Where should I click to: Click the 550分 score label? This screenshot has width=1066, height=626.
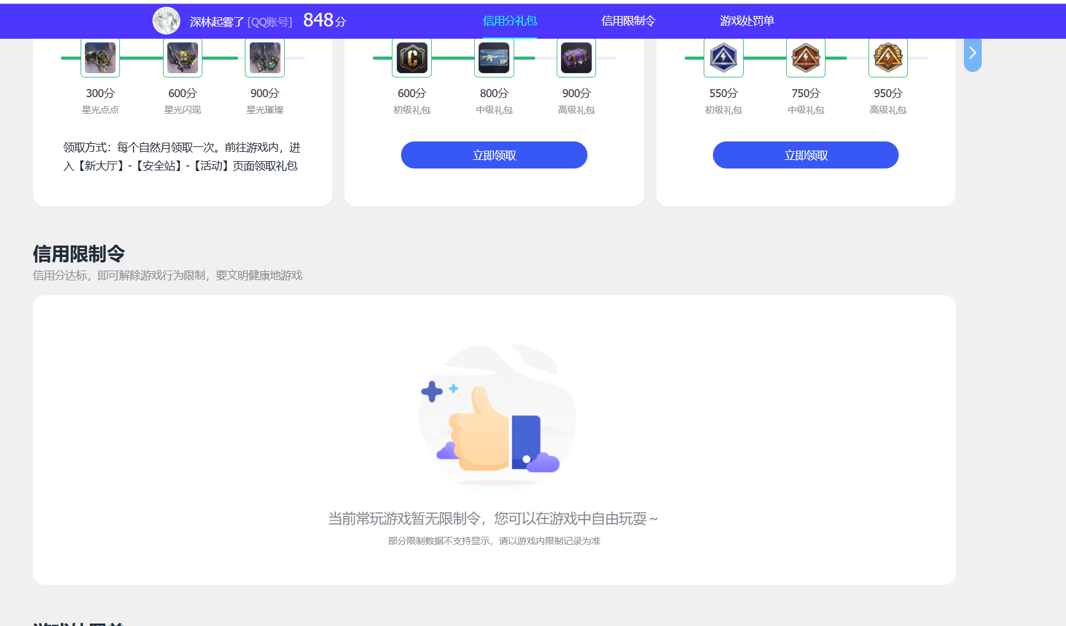[x=723, y=93]
